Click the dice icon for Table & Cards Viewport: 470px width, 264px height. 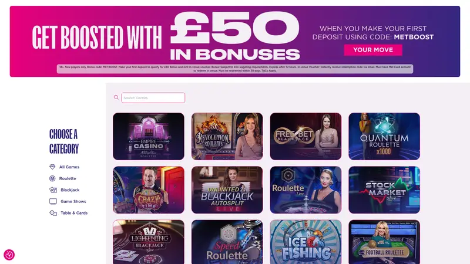(x=53, y=213)
